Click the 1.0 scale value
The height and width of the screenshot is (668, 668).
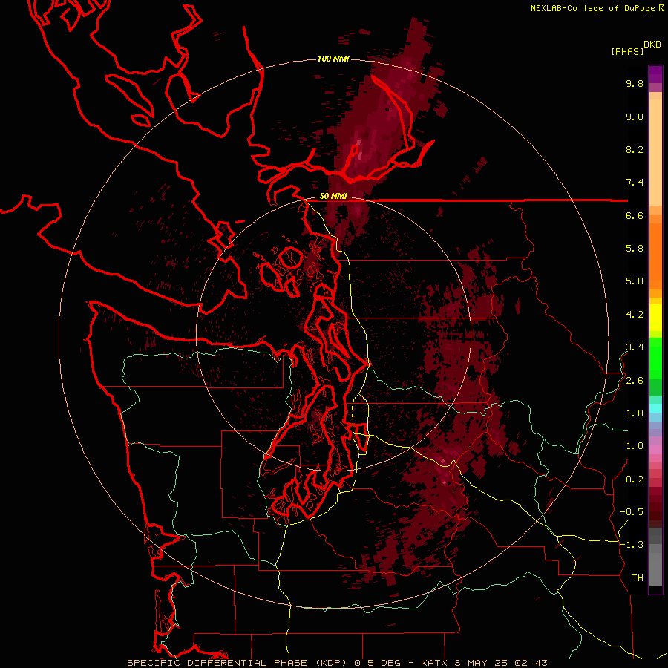[x=635, y=446]
